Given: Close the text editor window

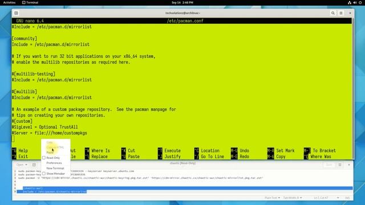Looking at the screenshot, I should click(349, 165).
